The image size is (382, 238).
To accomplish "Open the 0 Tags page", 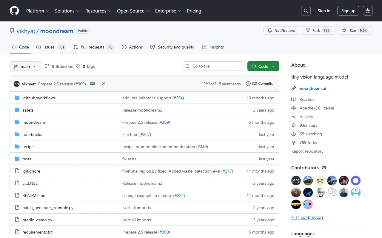I will point(85,66).
